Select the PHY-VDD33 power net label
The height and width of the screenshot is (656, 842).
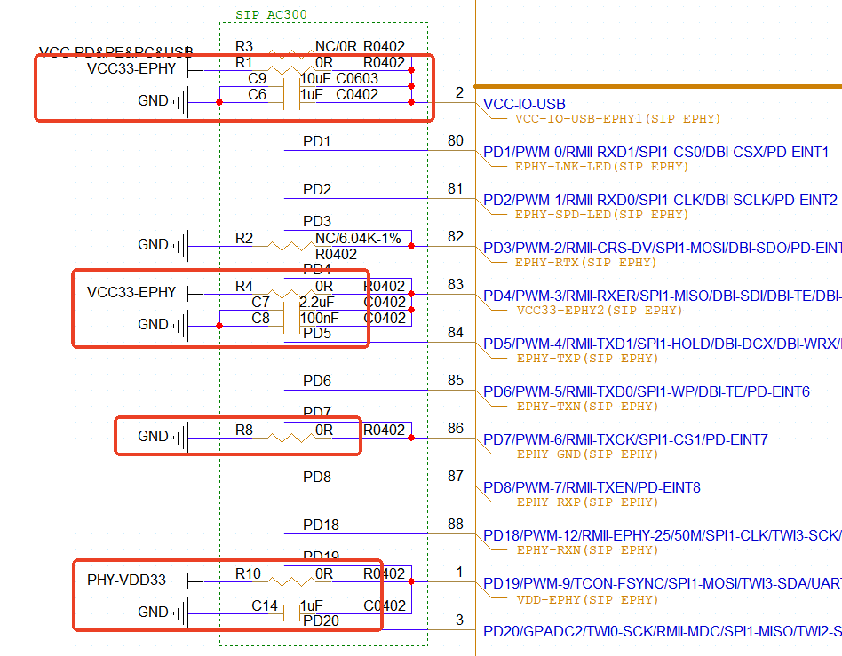[126, 581]
